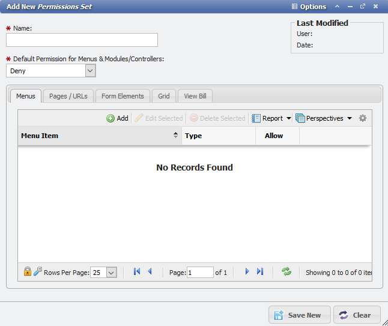Go to the first page of results

pyautogui.click(x=137, y=272)
